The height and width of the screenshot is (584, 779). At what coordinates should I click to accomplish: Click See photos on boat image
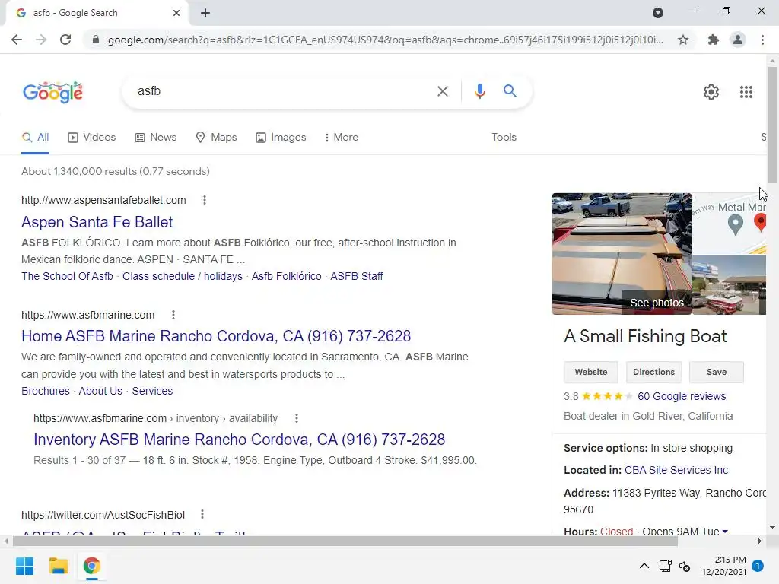click(x=657, y=303)
